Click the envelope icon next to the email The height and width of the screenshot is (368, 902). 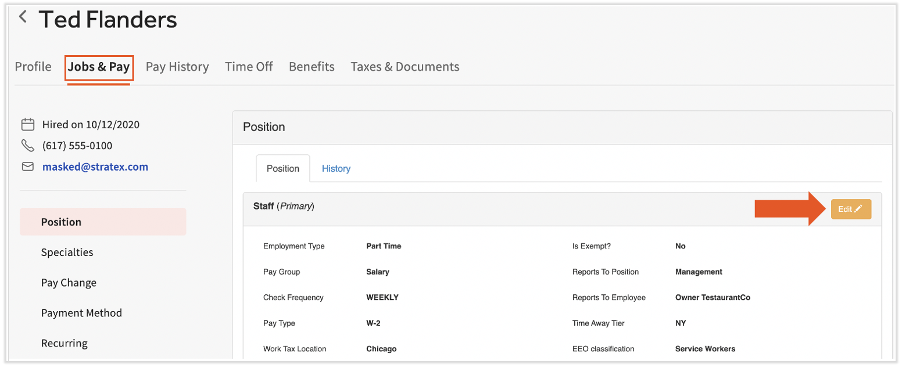(27, 167)
